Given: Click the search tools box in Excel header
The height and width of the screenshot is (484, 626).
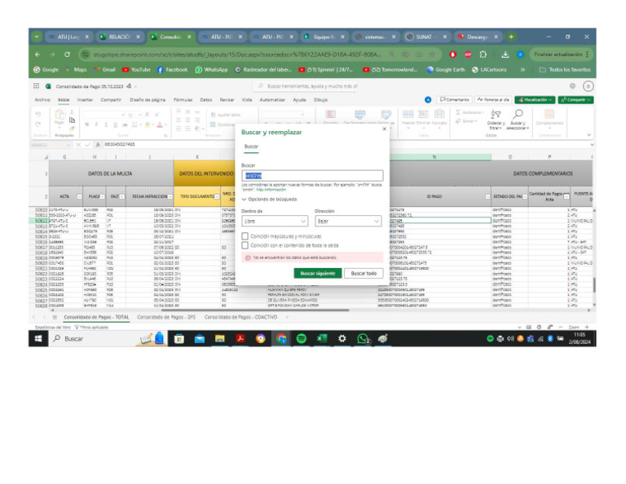Looking at the screenshot, I should point(306,86).
